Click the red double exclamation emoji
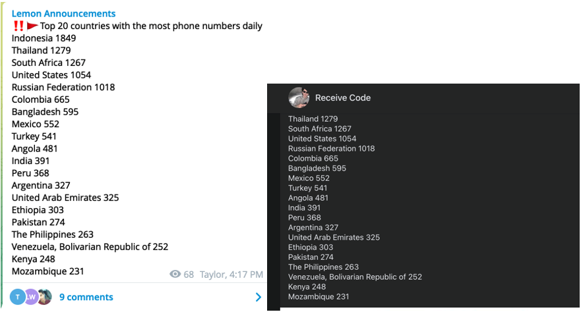Viewport: 581px width, 312px height. (x=18, y=26)
